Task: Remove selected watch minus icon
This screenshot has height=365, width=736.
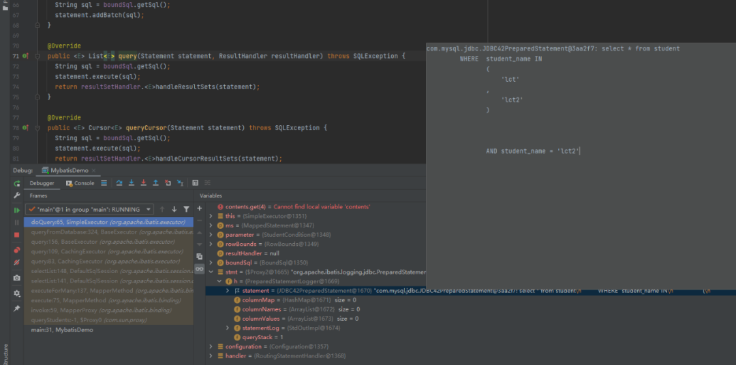Action: (x=199, y=220)
